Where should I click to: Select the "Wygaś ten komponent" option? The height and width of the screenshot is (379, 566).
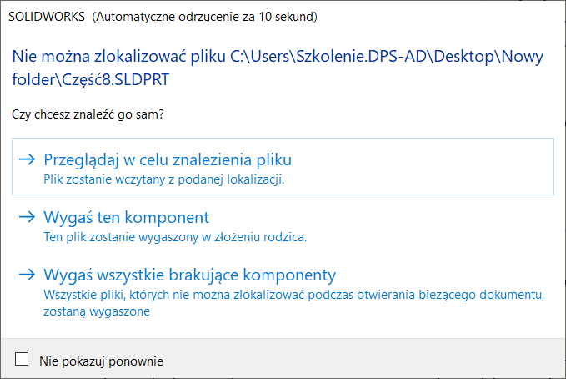(126, 217)
